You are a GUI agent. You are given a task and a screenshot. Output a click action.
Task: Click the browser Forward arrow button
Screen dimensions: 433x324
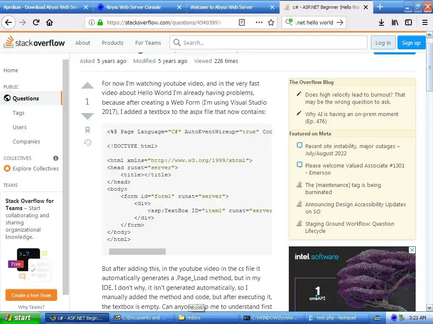(22, 22)
